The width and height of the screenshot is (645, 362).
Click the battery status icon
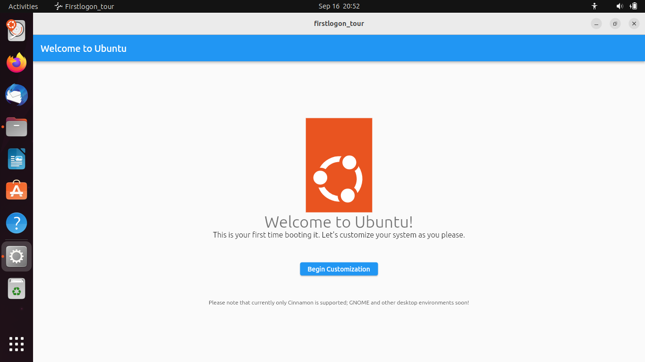[x=634, y=6]
